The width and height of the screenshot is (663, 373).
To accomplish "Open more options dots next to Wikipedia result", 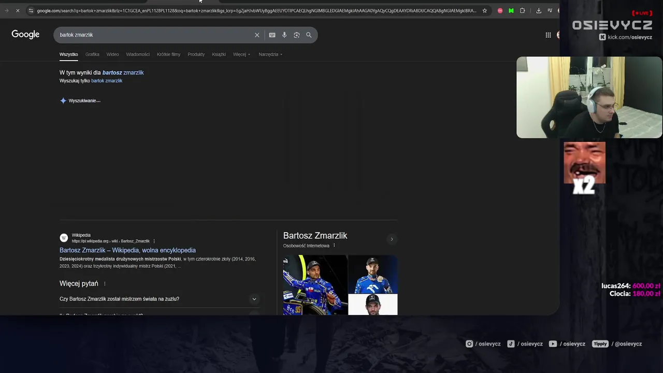I will (154, 241).
